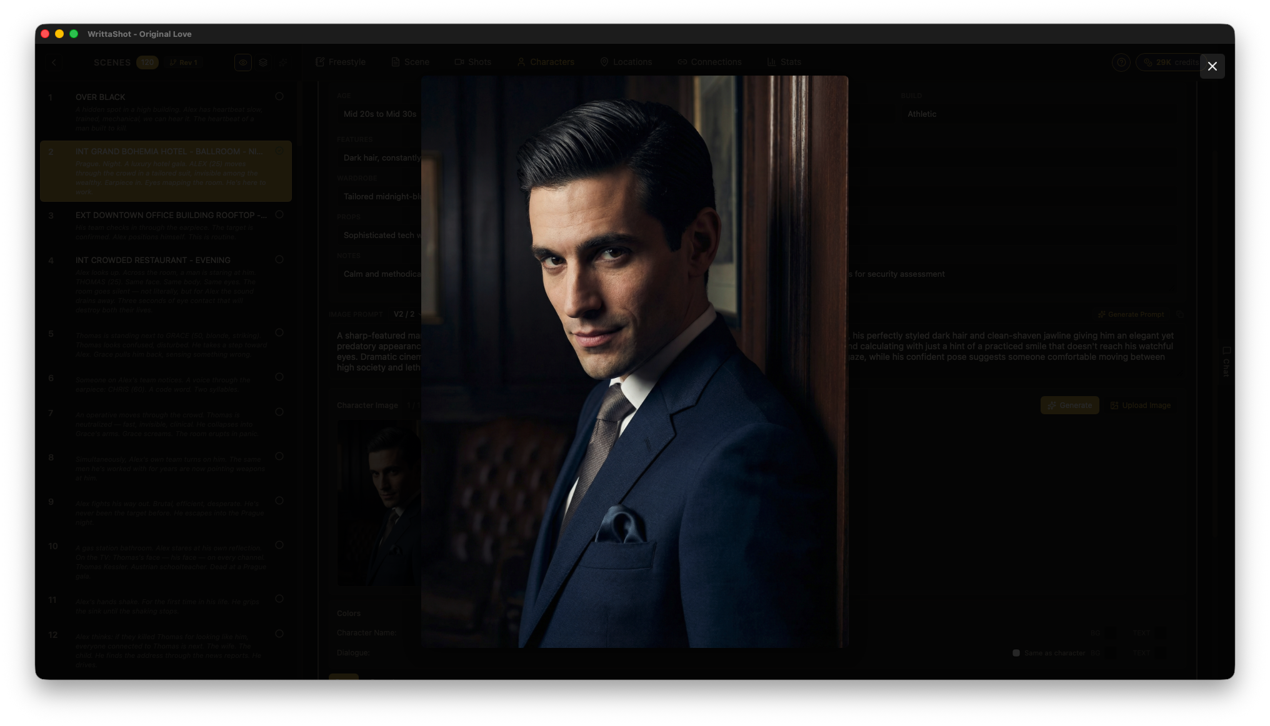This screenshot has width=1270, height=726.
Task: Close the enlarged character image preview
Action: pos(1212,66)
